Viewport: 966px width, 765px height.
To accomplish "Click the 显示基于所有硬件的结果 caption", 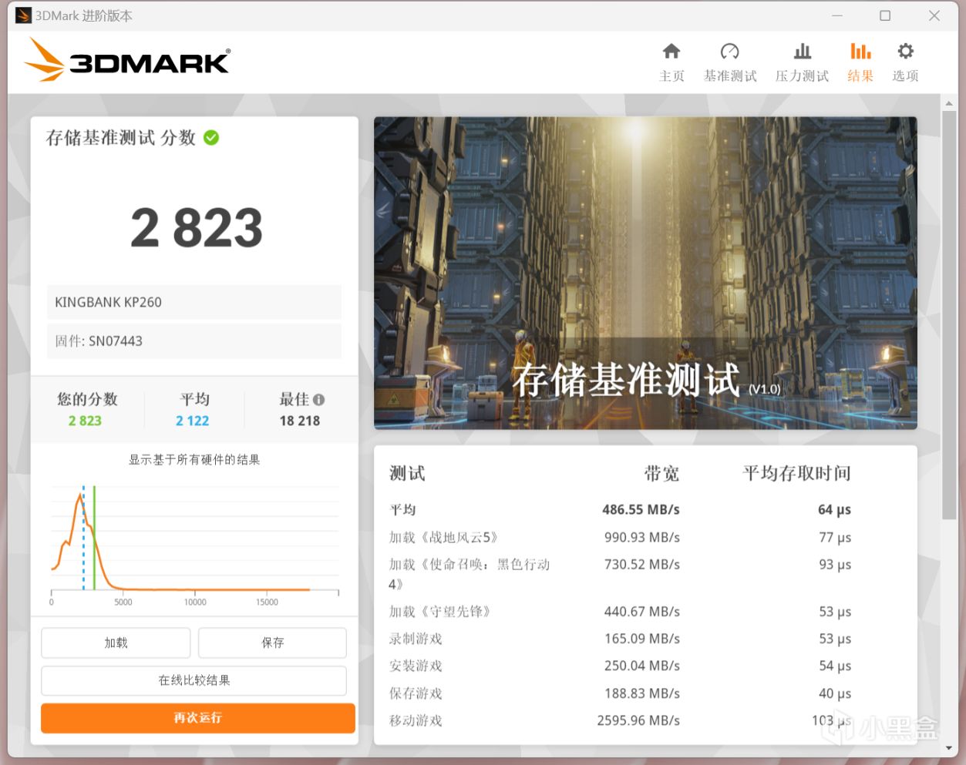I will tap(194, 460).
